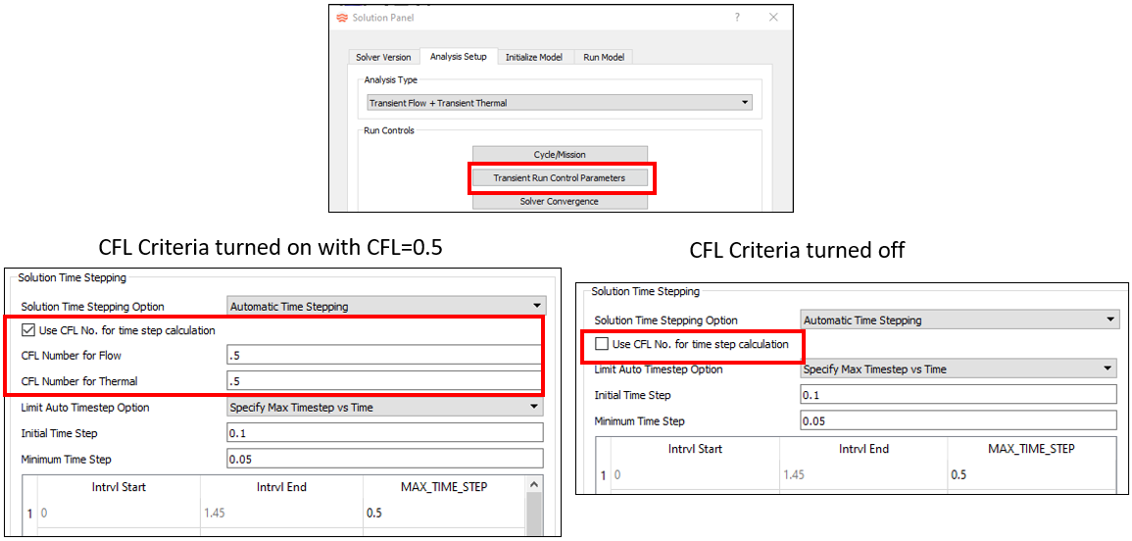Click Minimum Time Step field in CFL-off panel

click(x=958, y=420)
